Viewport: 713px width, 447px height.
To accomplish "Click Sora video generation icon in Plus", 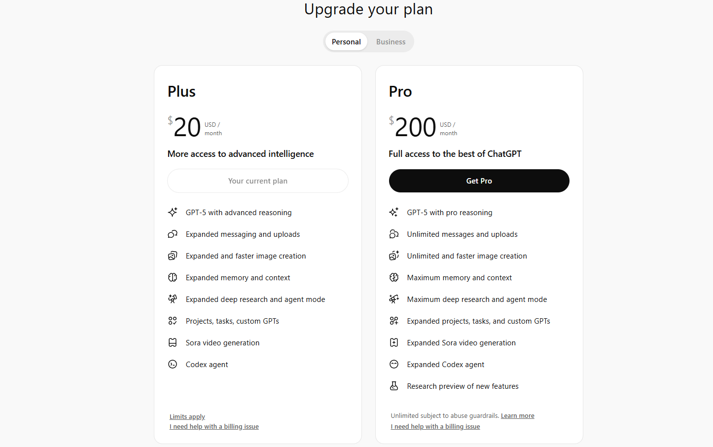I will point(173,343).
